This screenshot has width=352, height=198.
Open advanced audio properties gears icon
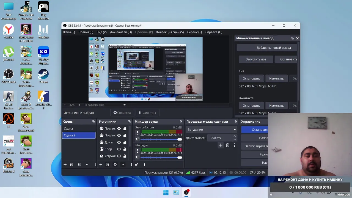coord(136,164)
